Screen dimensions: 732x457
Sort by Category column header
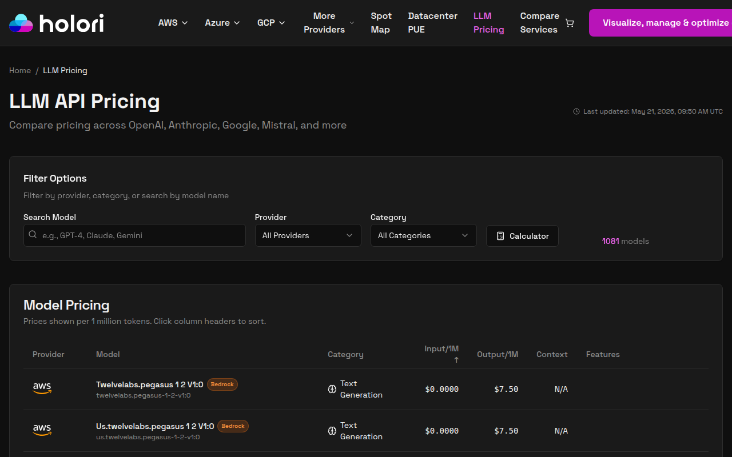coord(345,354)
